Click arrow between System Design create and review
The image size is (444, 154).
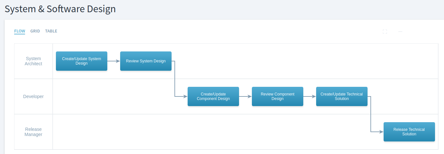(114, 61)
